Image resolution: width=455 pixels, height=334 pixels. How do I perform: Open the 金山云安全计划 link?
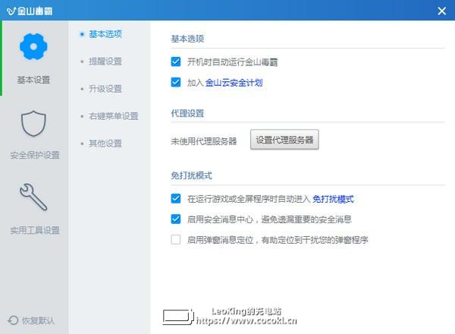234,83
